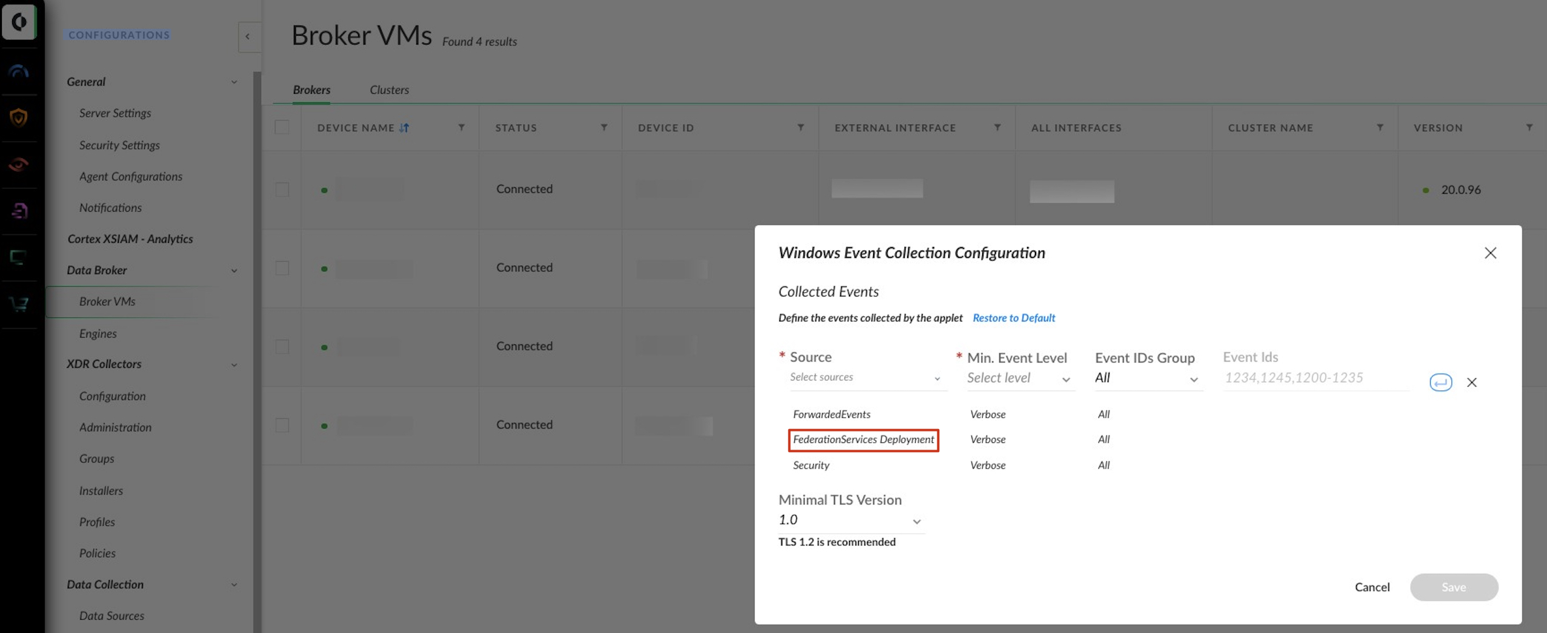Open the eye icon in left rail
1547x633 pixels.
(x=19, y=164)
